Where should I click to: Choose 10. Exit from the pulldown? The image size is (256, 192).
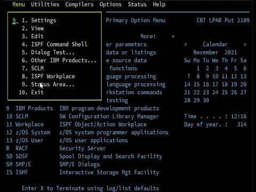coord(31,92)
